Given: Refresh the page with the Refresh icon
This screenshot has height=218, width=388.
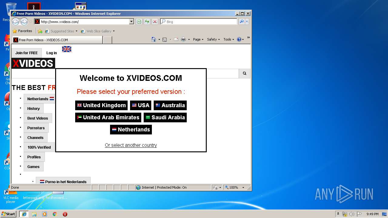Looking at the screenshot, I should [x=147, y=21].
